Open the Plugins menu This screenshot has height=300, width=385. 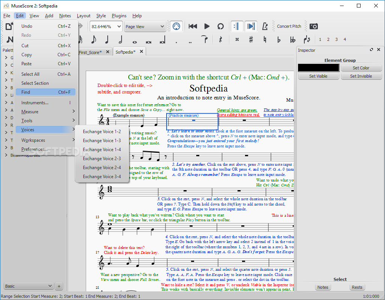(119, 16)
